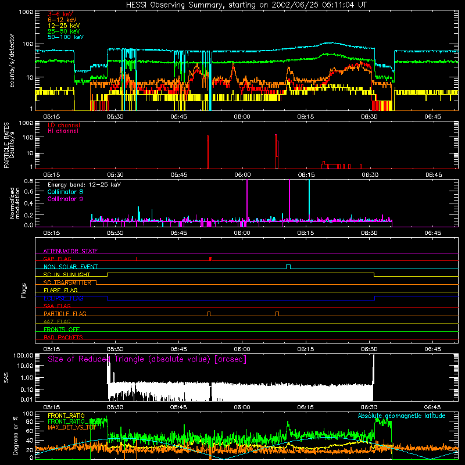Click the PARTICLE_FLAG pulse near 05:52
The image size is (465, 465).
click(209, 314)
